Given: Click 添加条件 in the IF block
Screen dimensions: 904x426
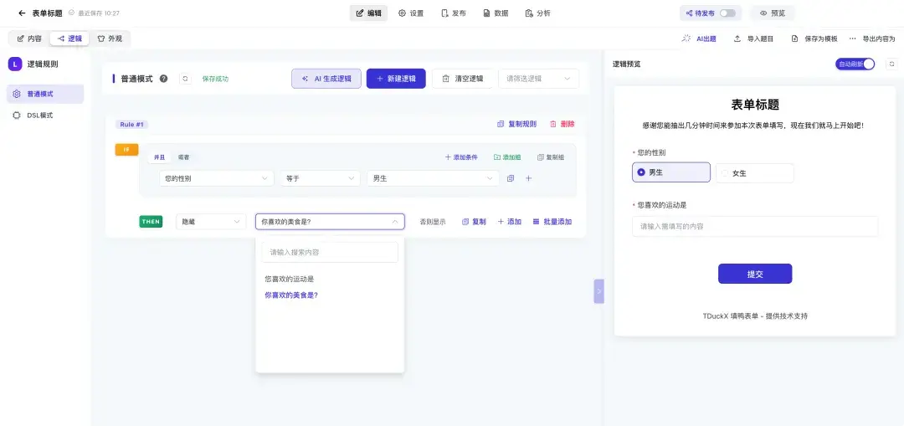Looking at the screenshot, I should pyautogui.click(x=461, y=157).
